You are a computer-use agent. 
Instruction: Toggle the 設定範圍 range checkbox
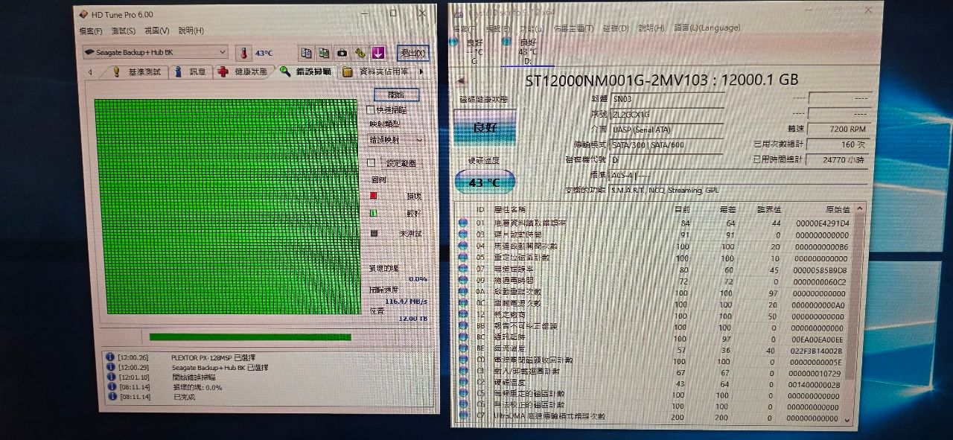(371, 162)
